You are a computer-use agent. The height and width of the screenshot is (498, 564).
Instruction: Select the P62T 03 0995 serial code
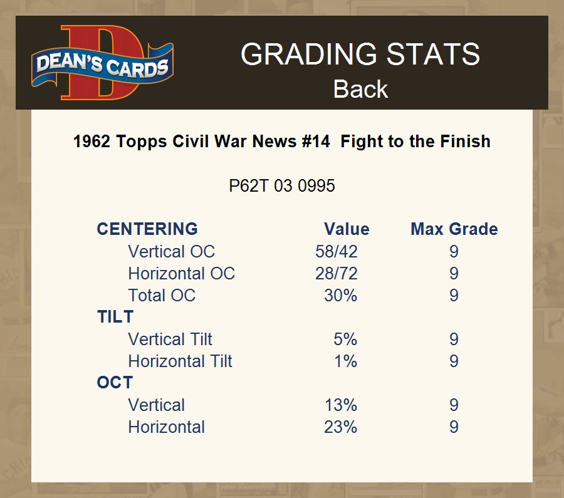pos(282,186)
